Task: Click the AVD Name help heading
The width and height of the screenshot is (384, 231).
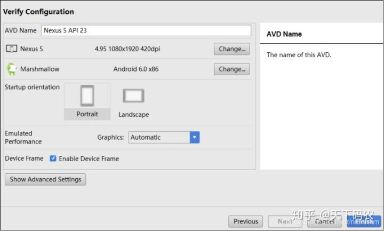Action: point(284,34)
